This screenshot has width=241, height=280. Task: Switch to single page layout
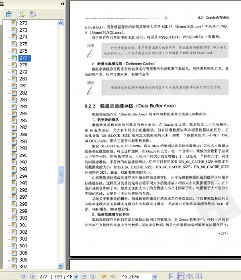(172, 276)
